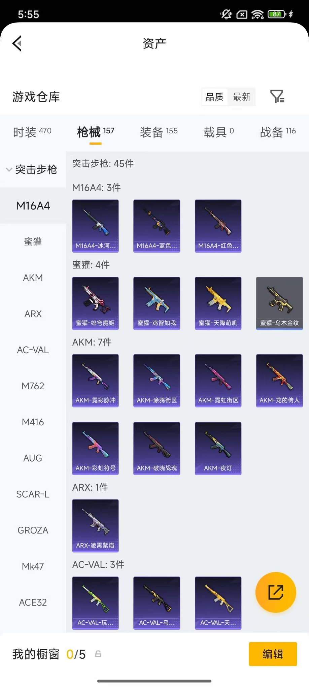Image resolution: width=309 pixels, height=687 pixels.
Task: Switch sorting to 最新
Action: [x=242, y=97]
